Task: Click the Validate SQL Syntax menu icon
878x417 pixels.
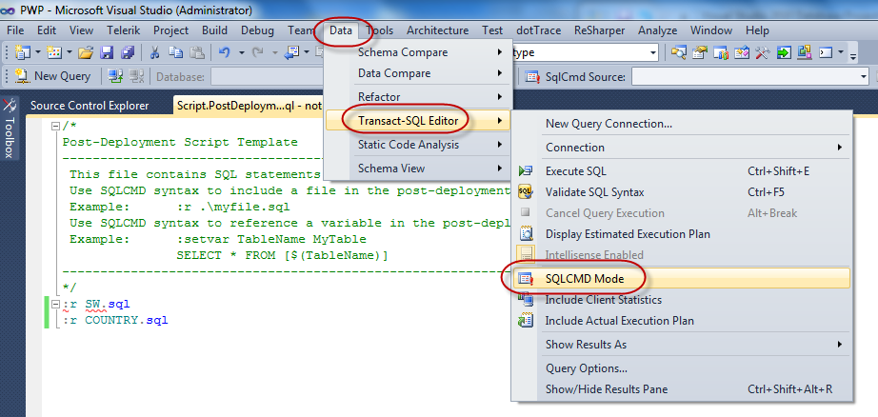Action: click(526, 192)
